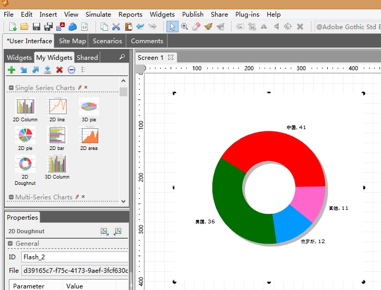Click the red X delete widget icon
This screenshot has height=290, width=381.
(59, 70)
